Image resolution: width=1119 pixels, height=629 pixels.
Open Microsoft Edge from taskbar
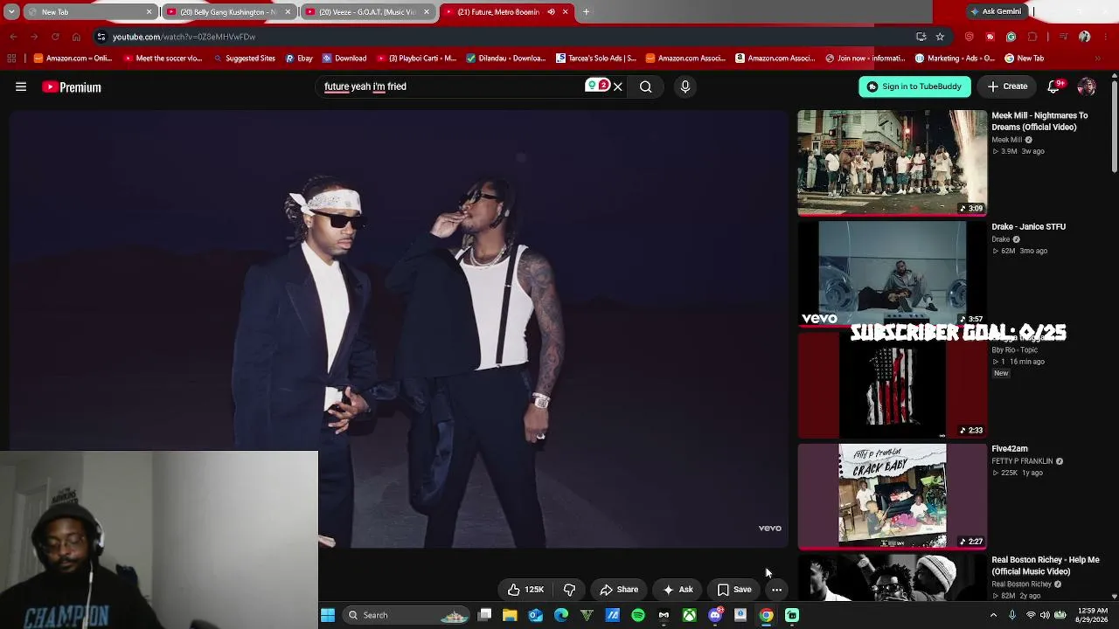pos(561,615)
